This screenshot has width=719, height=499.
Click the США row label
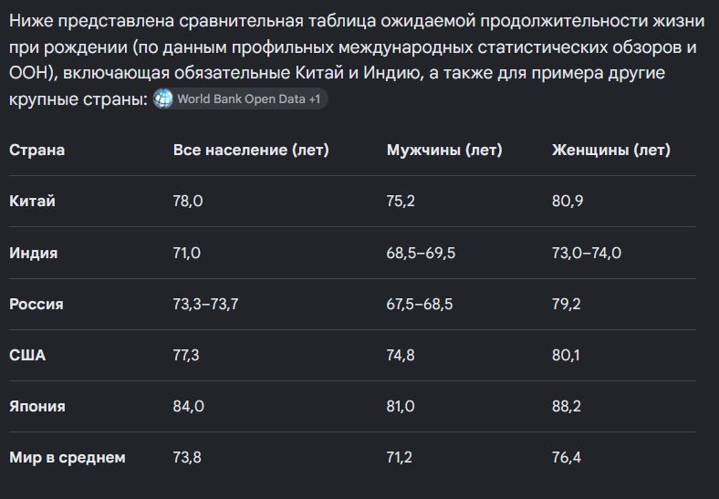click(27, 355)
